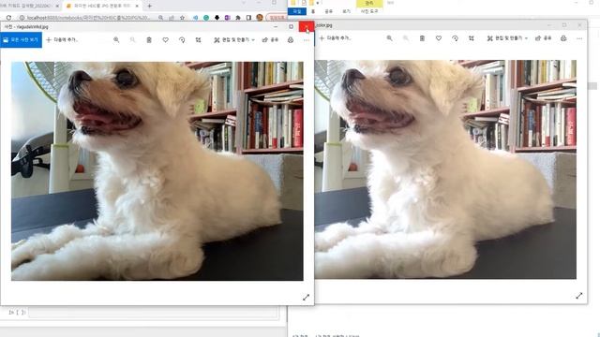The width and height of the screenshot is (600, 337).
Task: Open three-dot more menu in right Photos window
Action: pyautogui.click(x=579, y=38)
